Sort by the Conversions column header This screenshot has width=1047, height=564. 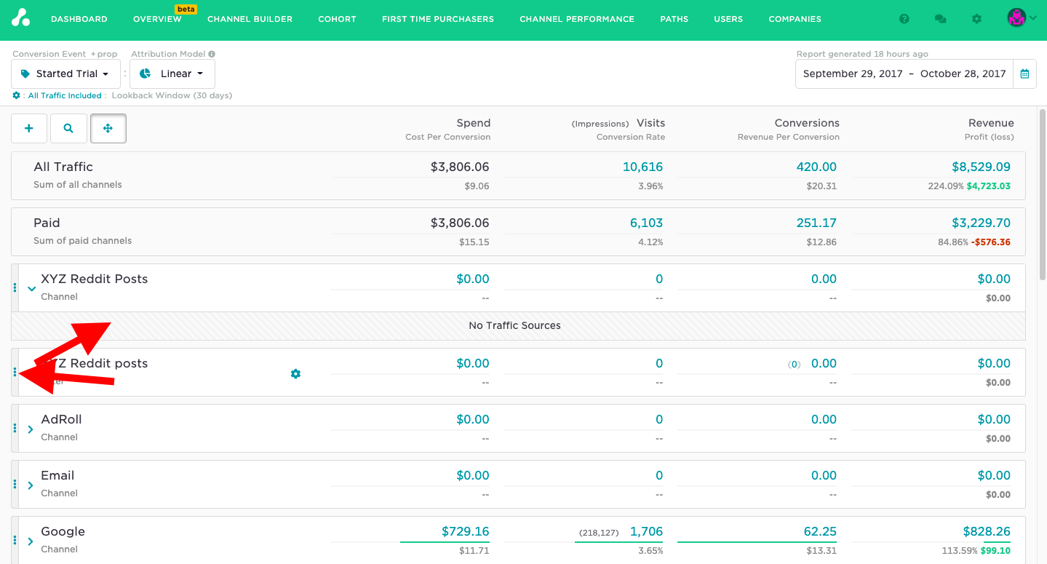coord(807,123)
